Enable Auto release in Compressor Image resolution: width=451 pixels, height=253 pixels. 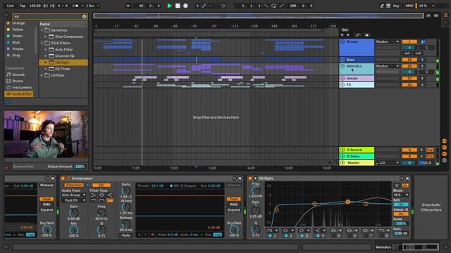pyautogui.click(x=126, y=235)
